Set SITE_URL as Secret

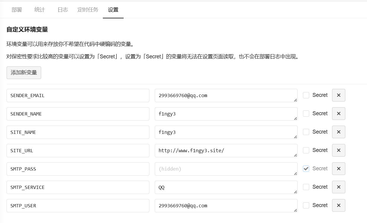(306, 150)
